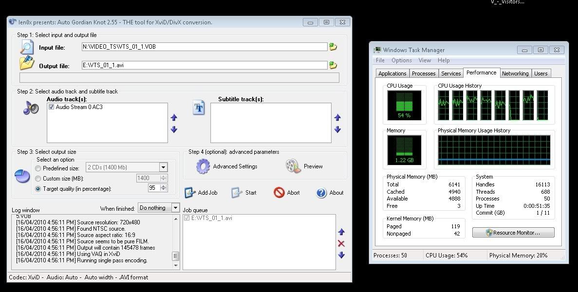This screenshot has height=292, width=578.
Task: Open the When finished dropdown
Action: pos(176,208)
